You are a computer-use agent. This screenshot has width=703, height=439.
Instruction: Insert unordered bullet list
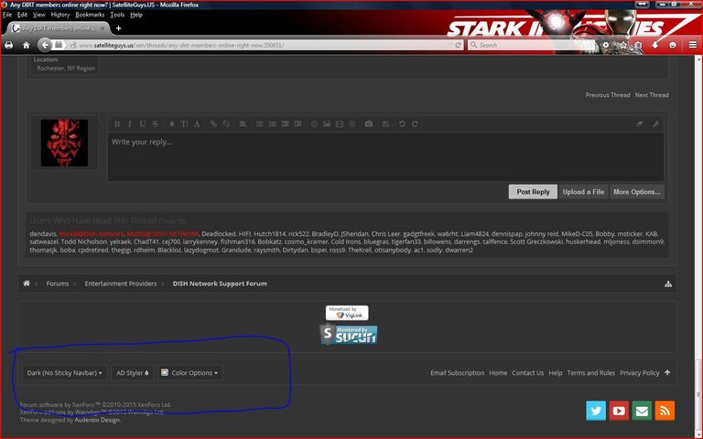pyautogui.click(x=260, y=124)
